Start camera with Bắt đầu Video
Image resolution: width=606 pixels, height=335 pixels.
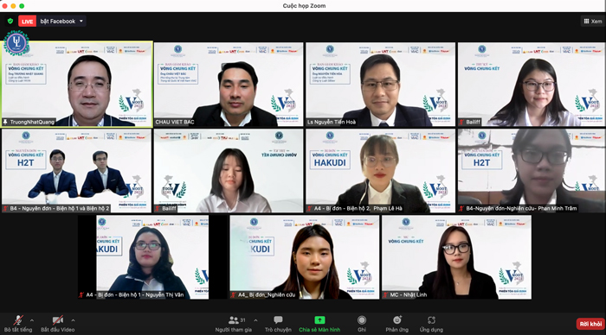pos(58,324)
